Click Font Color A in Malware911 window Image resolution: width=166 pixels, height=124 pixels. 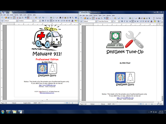click(72, 21)
